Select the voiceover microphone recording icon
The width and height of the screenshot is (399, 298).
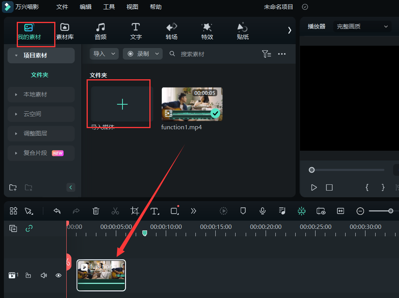[x=262, y=211]
